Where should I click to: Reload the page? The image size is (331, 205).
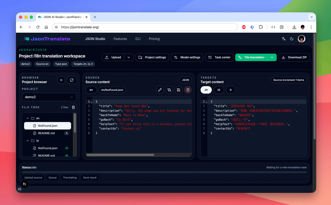click(x=38, y=27)
